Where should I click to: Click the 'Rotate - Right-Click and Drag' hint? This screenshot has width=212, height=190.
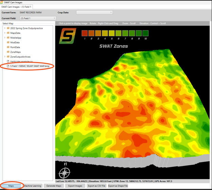[104, 23]
